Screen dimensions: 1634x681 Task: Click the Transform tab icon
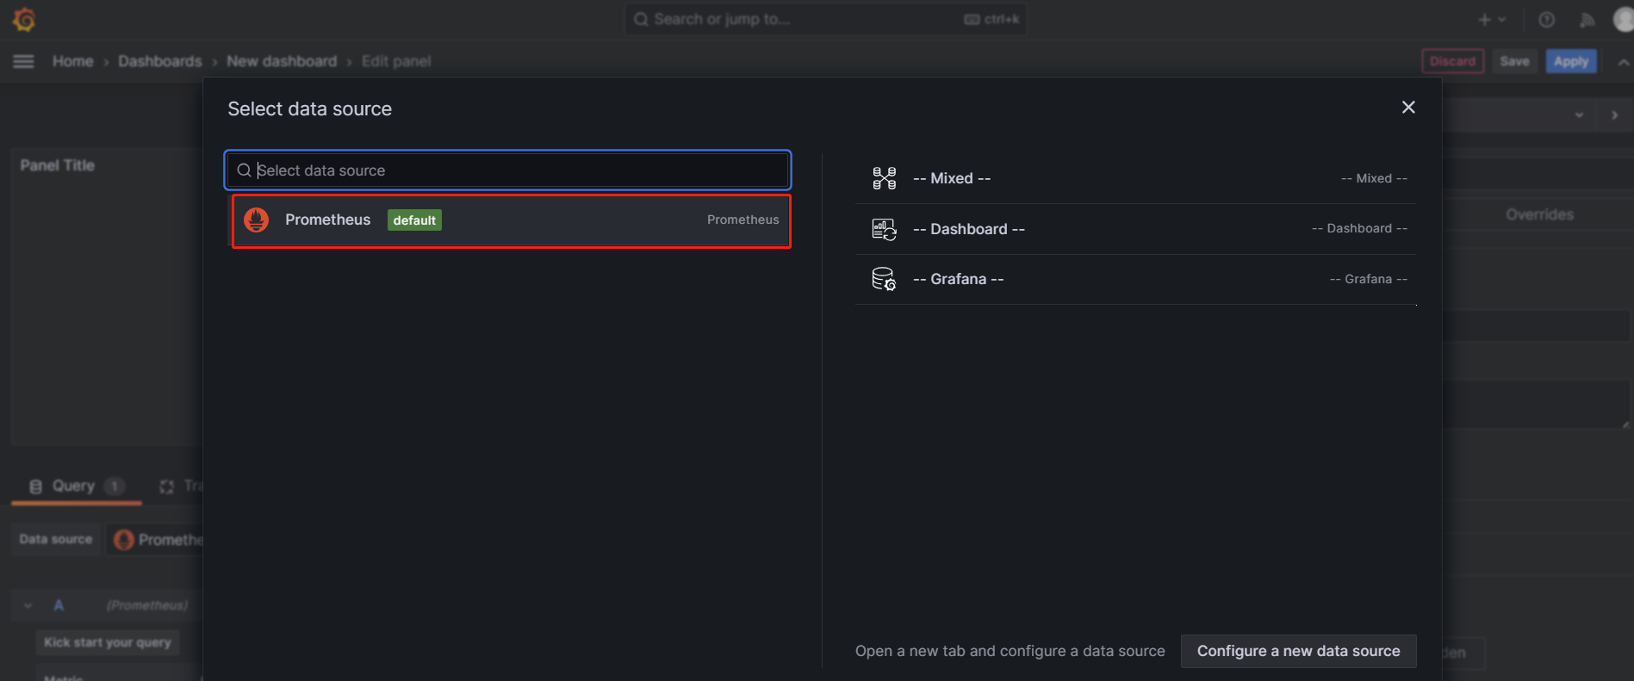pos(167,486)
